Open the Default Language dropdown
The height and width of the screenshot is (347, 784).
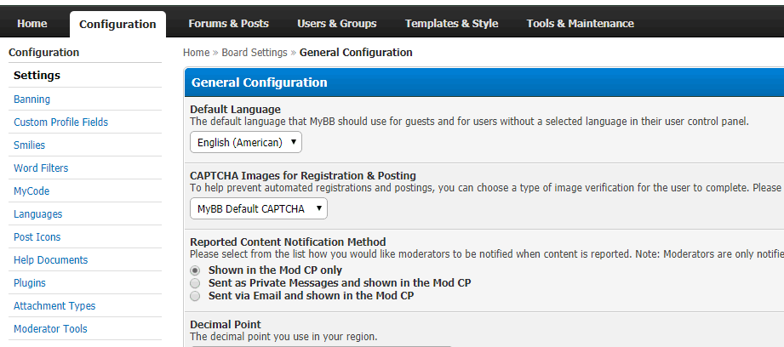pyautogui.click(x=246, y=142)
